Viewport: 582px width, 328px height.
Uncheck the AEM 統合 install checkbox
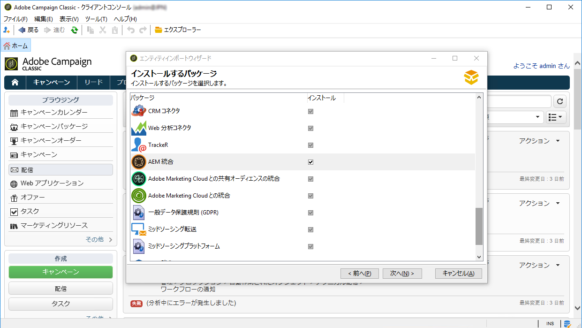click(310, 162)
